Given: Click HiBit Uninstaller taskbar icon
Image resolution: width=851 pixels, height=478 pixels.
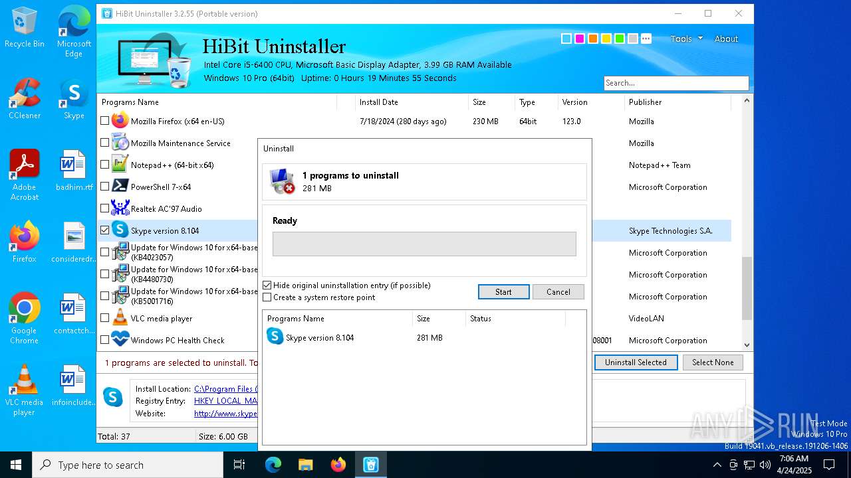Looking at the screenshot, I should coord(371,465).
